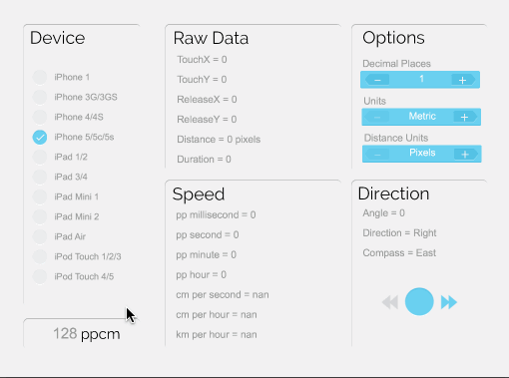Choose iPad Air device
509x378 pixels.
(40, 236)
